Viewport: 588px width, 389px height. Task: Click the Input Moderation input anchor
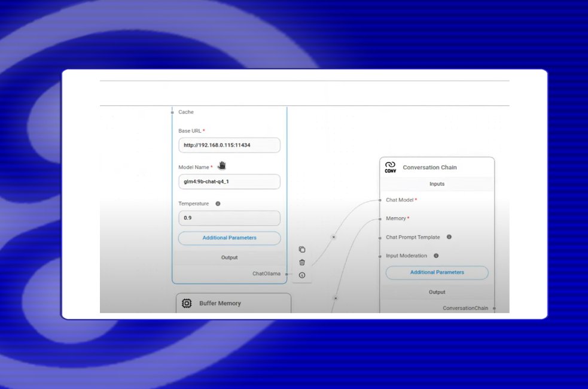(x=380, y=256)
